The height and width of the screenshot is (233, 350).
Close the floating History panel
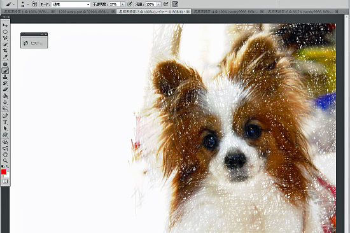[x=46, y=34]
